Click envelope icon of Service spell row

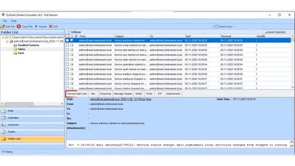tap(72, 69)
